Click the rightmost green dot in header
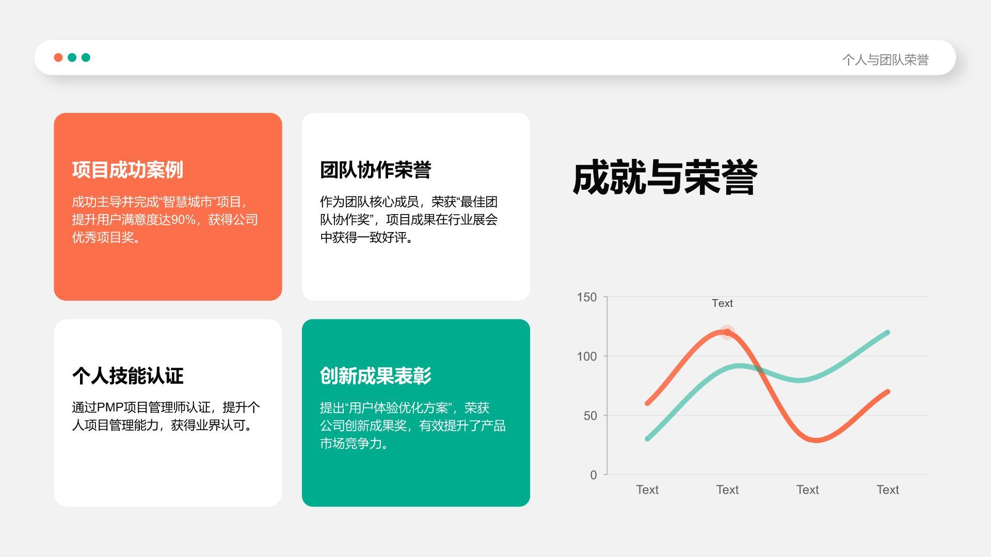991x557 pixels. [86, 57]
